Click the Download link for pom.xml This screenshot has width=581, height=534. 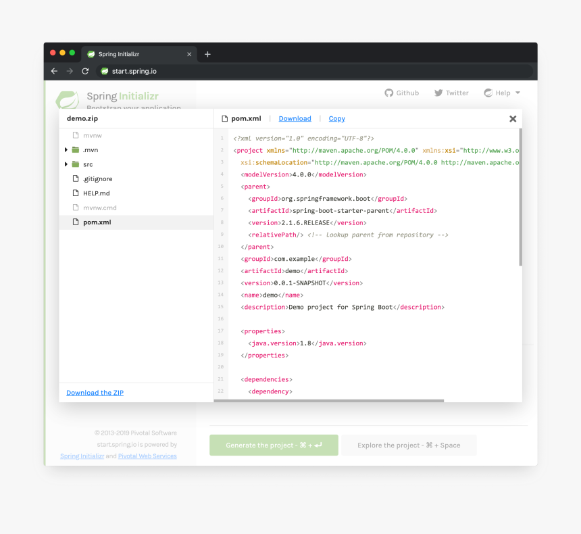295,118
